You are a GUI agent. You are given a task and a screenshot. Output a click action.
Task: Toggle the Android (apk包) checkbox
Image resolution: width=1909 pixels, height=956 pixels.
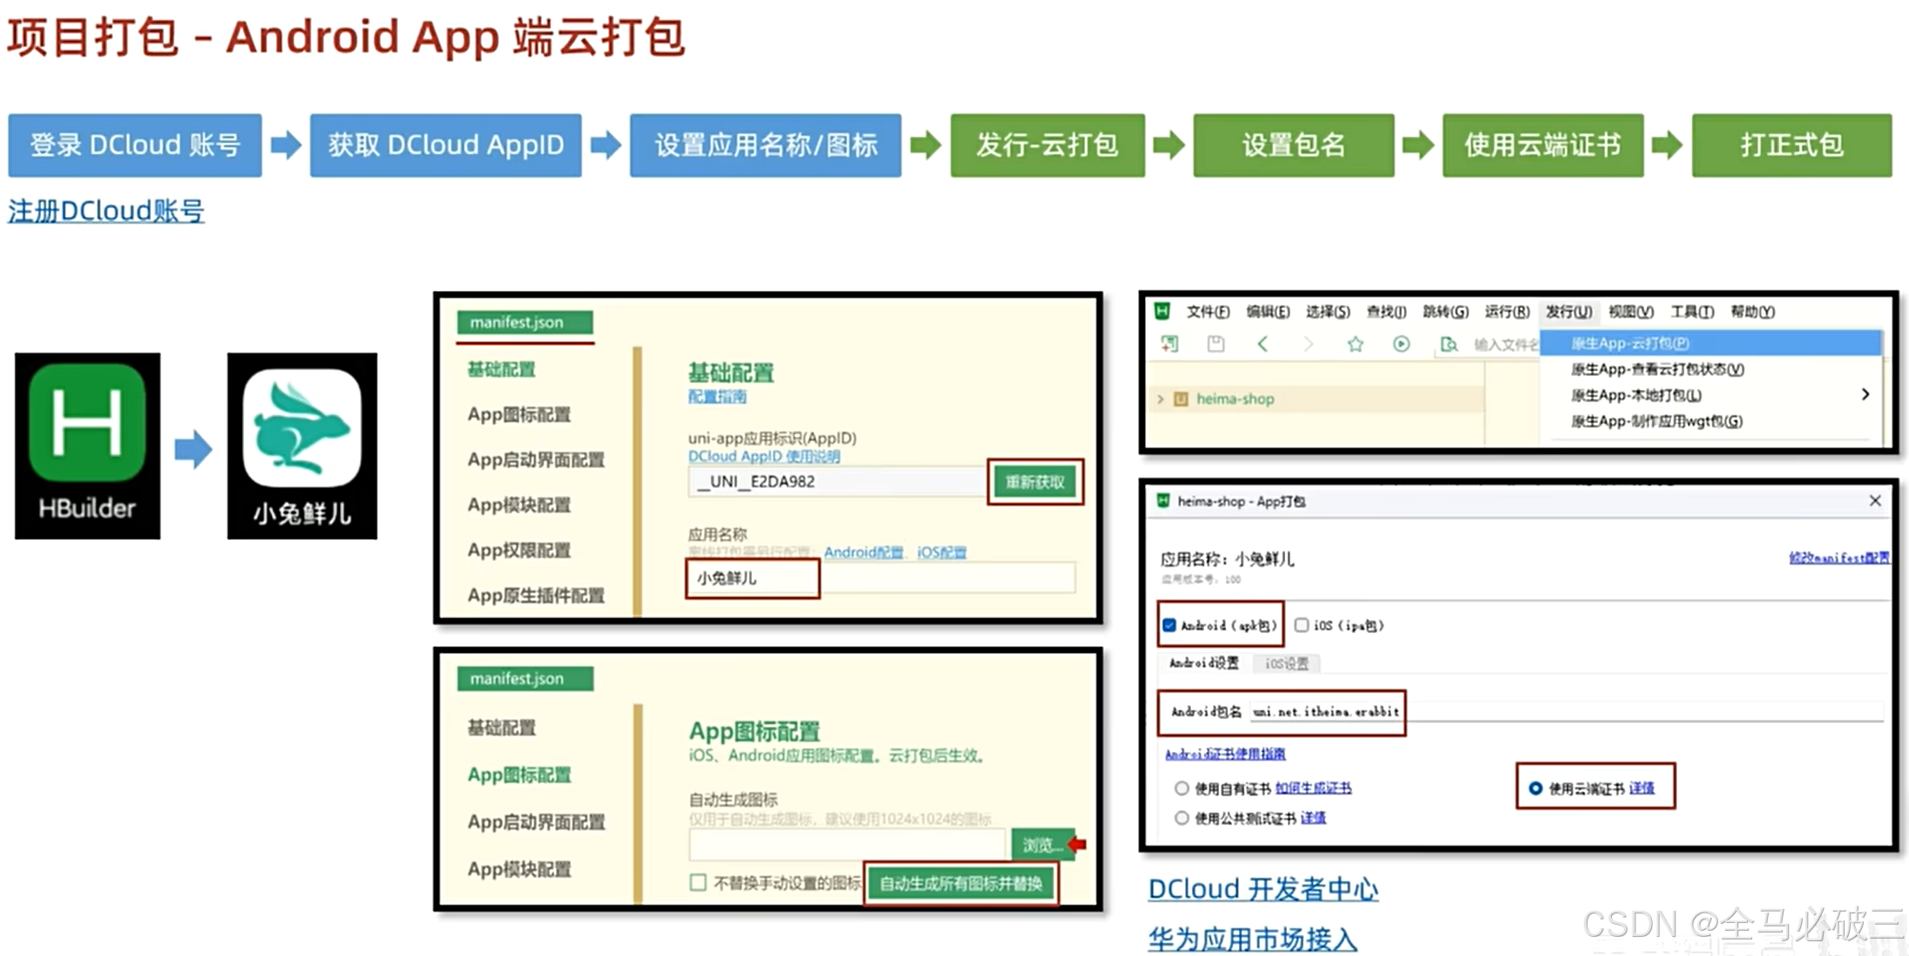pos(1169,625)
